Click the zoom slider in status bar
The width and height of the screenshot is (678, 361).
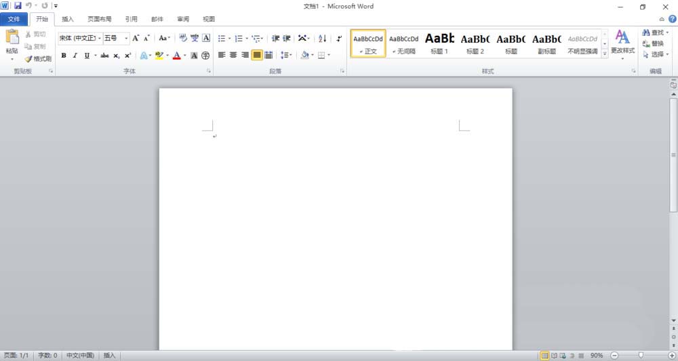(x=641, y=356)
